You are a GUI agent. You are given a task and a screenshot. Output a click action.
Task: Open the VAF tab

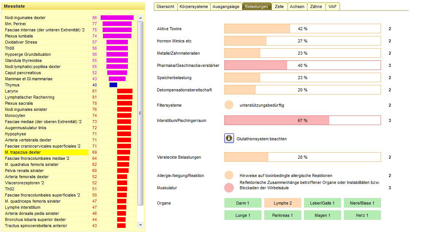(333, 6)
